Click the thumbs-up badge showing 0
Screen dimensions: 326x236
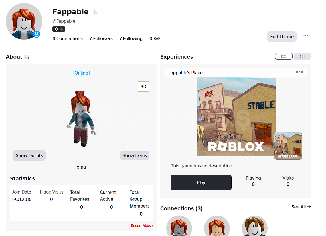tap(59, 29)
